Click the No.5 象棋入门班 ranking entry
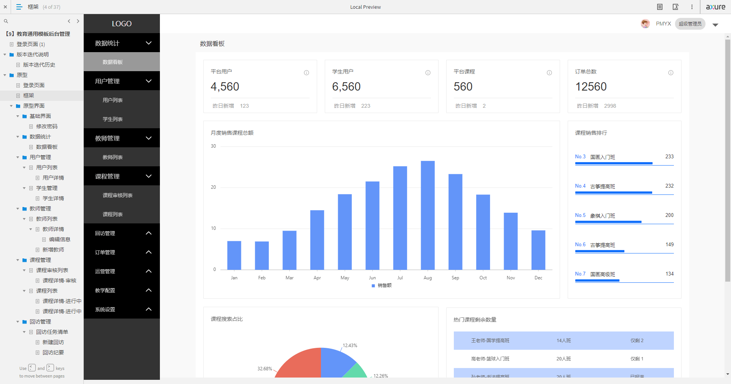Viewport: 731px width, 384px height. [624, 218]
